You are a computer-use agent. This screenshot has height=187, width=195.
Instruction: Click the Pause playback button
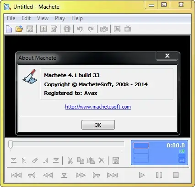159,175
